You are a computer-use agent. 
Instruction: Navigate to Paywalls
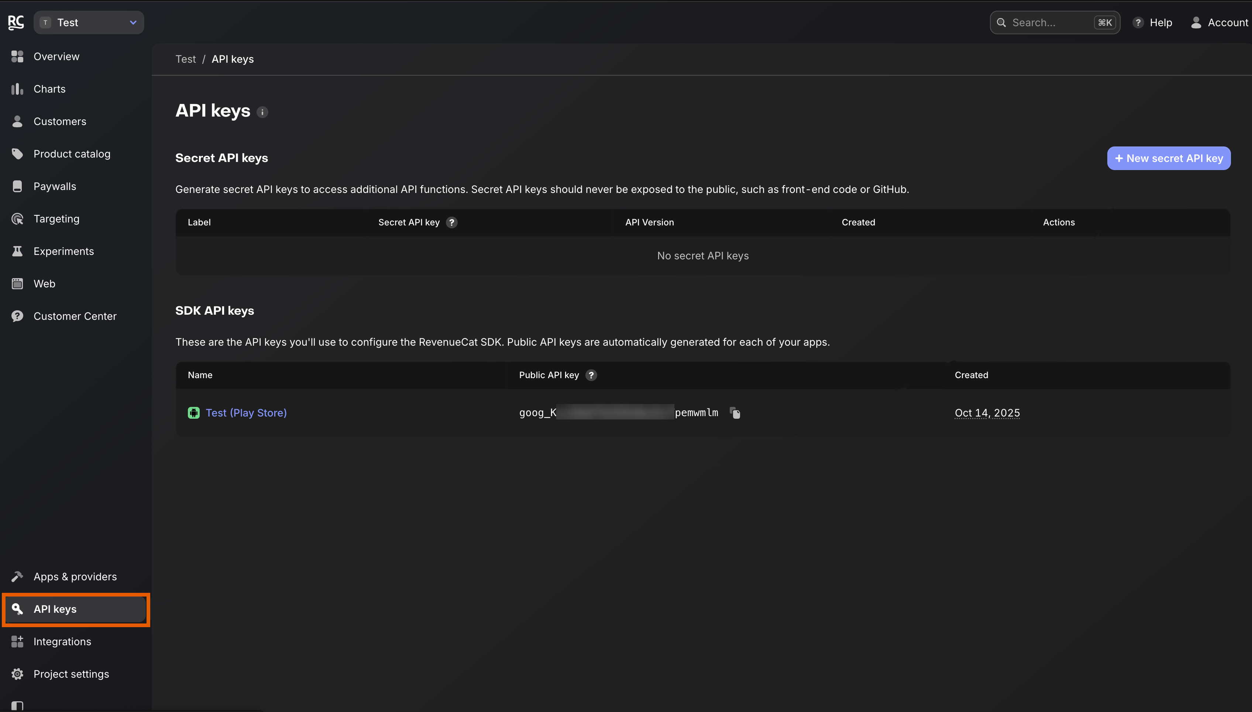click(55, 186)
